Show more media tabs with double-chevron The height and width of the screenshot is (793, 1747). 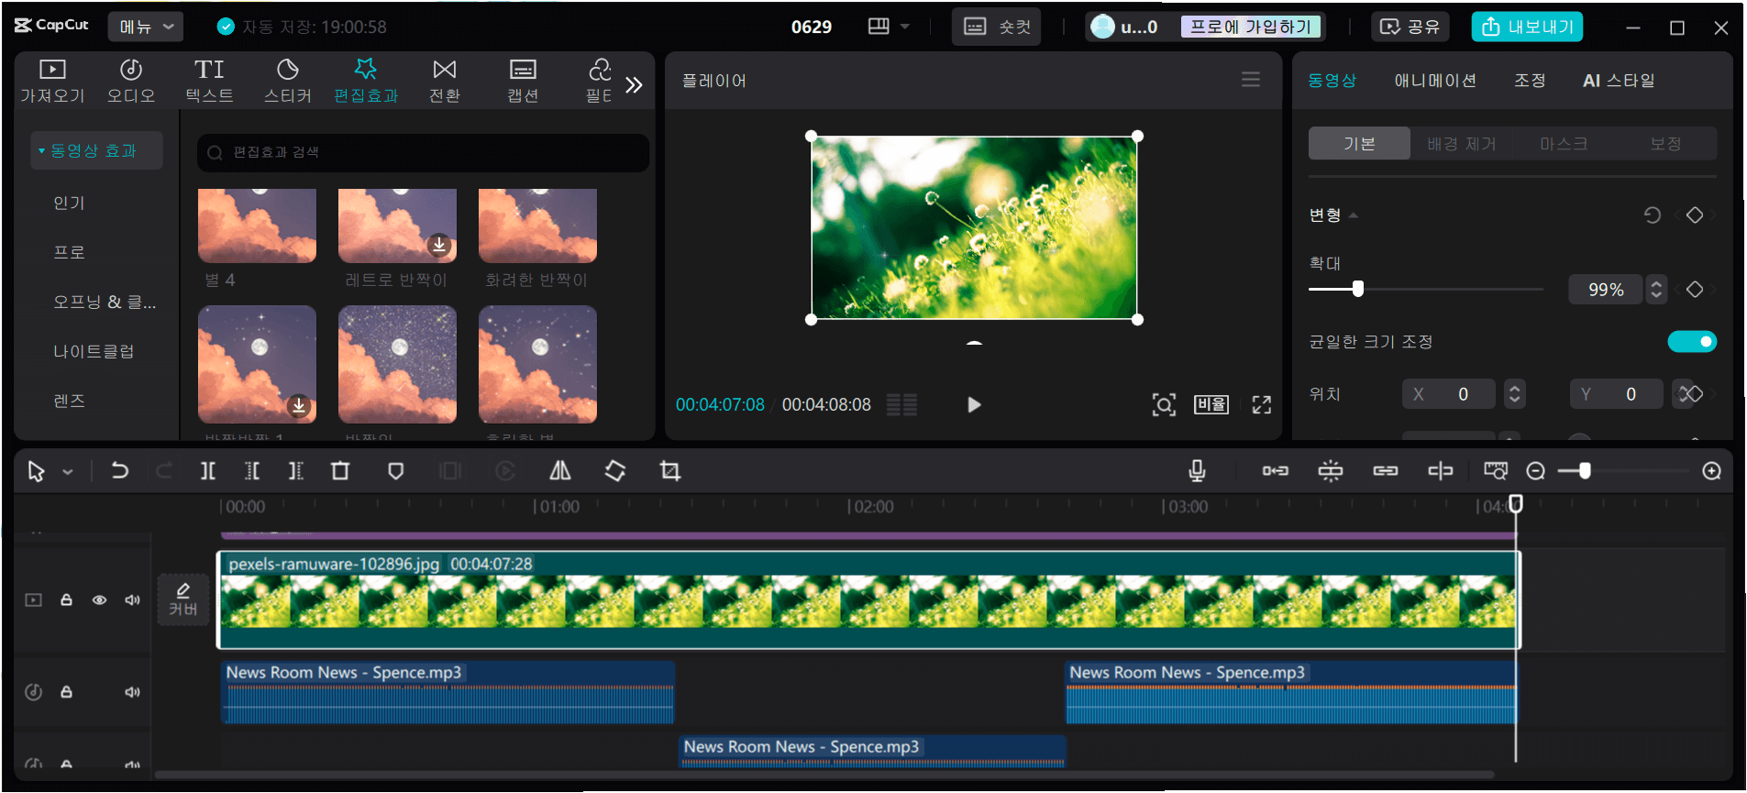click(x=634, y=85)
